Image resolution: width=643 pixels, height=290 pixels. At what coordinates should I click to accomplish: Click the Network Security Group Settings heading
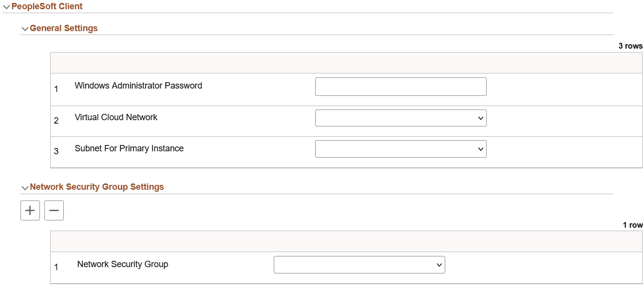97,187
